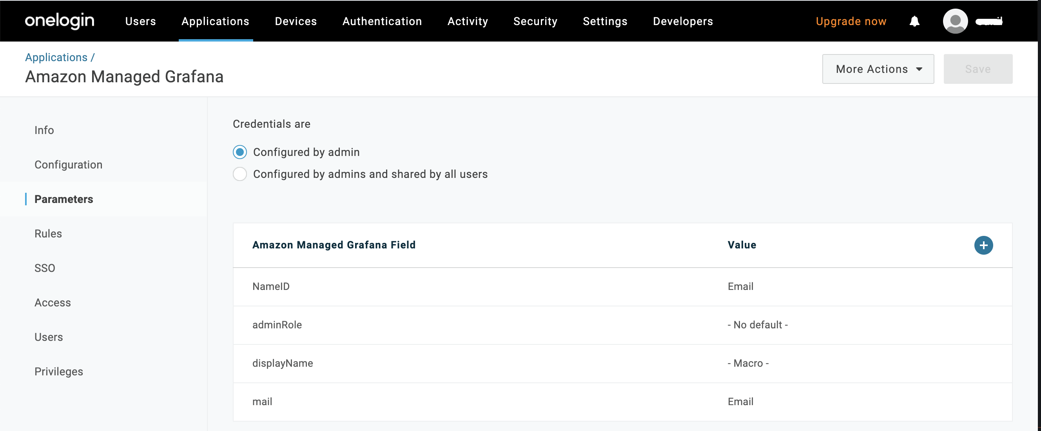The image size is (1041, 431).
Task: Switch to the Configuration tab
Action: pos(68,165)
